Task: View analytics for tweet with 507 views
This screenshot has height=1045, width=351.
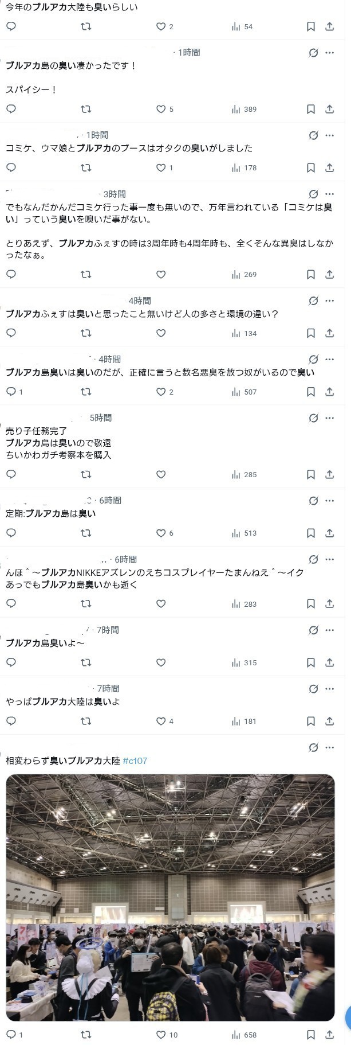Action: (244, 392)
